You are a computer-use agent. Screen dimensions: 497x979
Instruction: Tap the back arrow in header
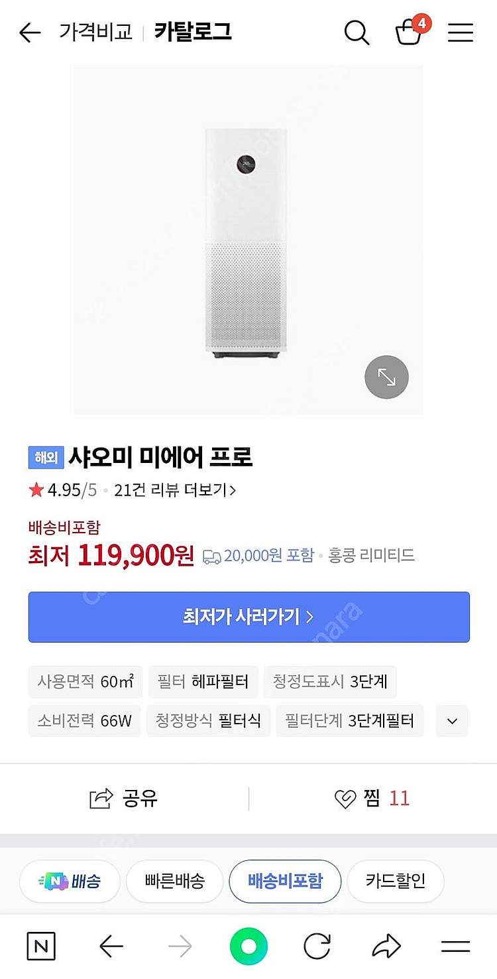30,33
